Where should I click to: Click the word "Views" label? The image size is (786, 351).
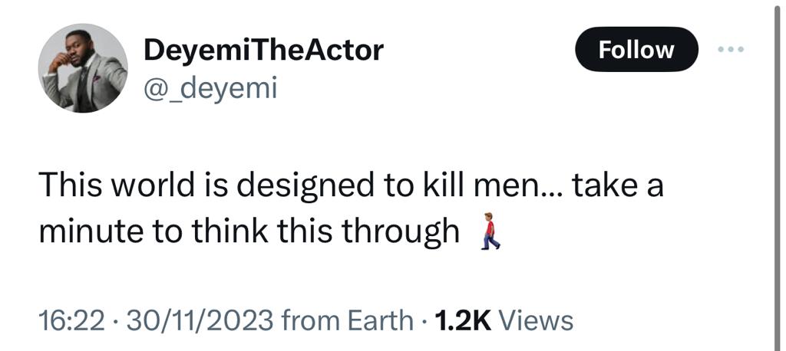pyautogui.click(x=536, y=320)
